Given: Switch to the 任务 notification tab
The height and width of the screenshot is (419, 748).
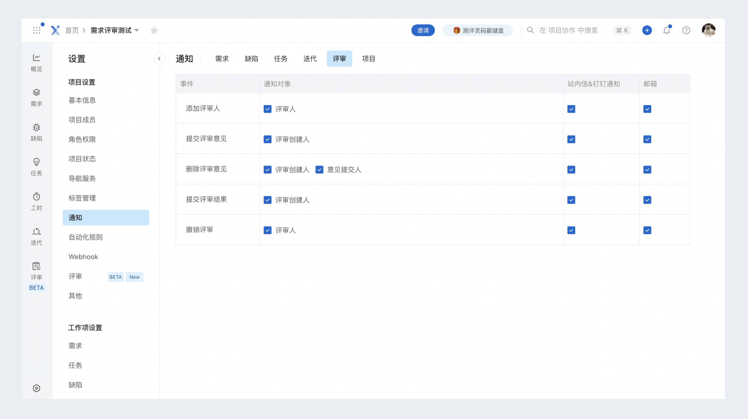Looking at the screenshot, I should point(281,59).
